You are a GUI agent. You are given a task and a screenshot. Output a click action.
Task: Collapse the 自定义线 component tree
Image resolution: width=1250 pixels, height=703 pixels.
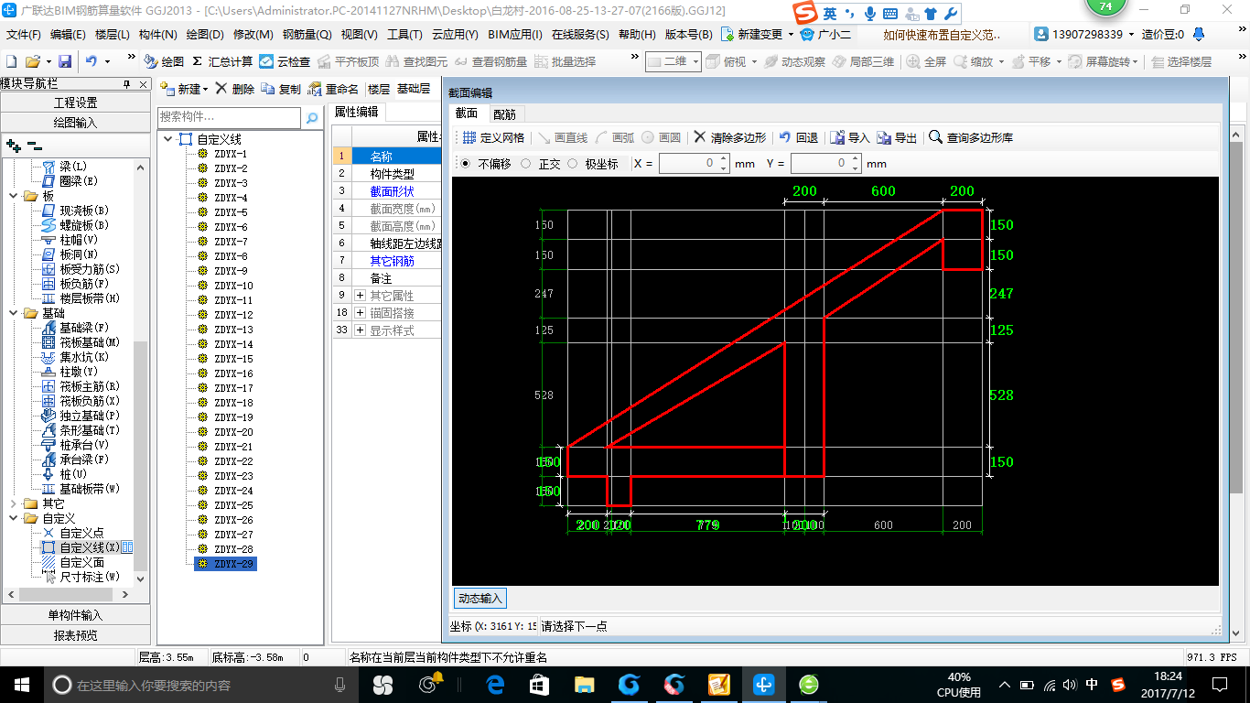[x=167, y=139]
